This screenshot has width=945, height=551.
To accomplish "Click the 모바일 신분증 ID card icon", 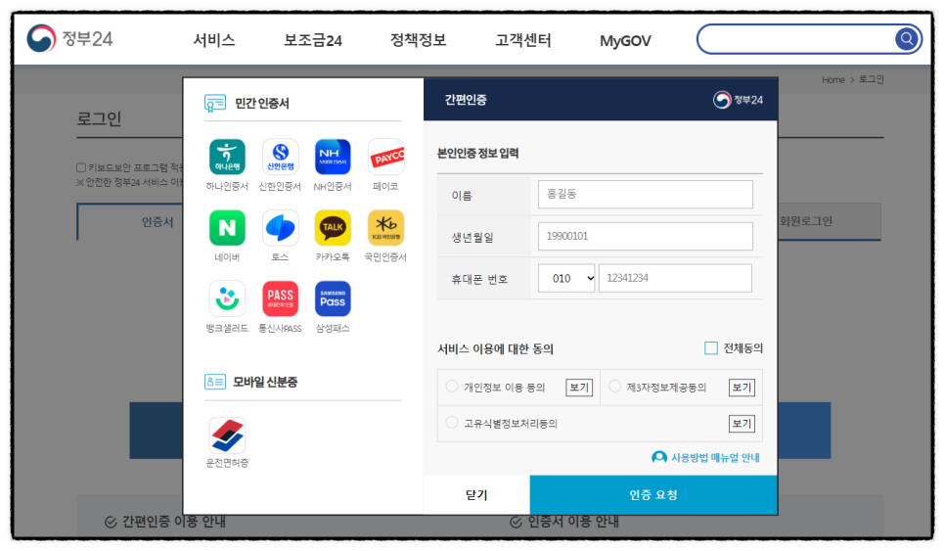I will (x=214, y=382).
